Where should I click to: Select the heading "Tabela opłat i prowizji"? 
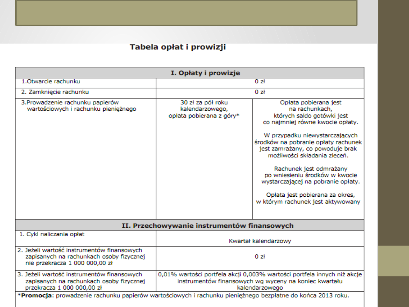(178, 47)
